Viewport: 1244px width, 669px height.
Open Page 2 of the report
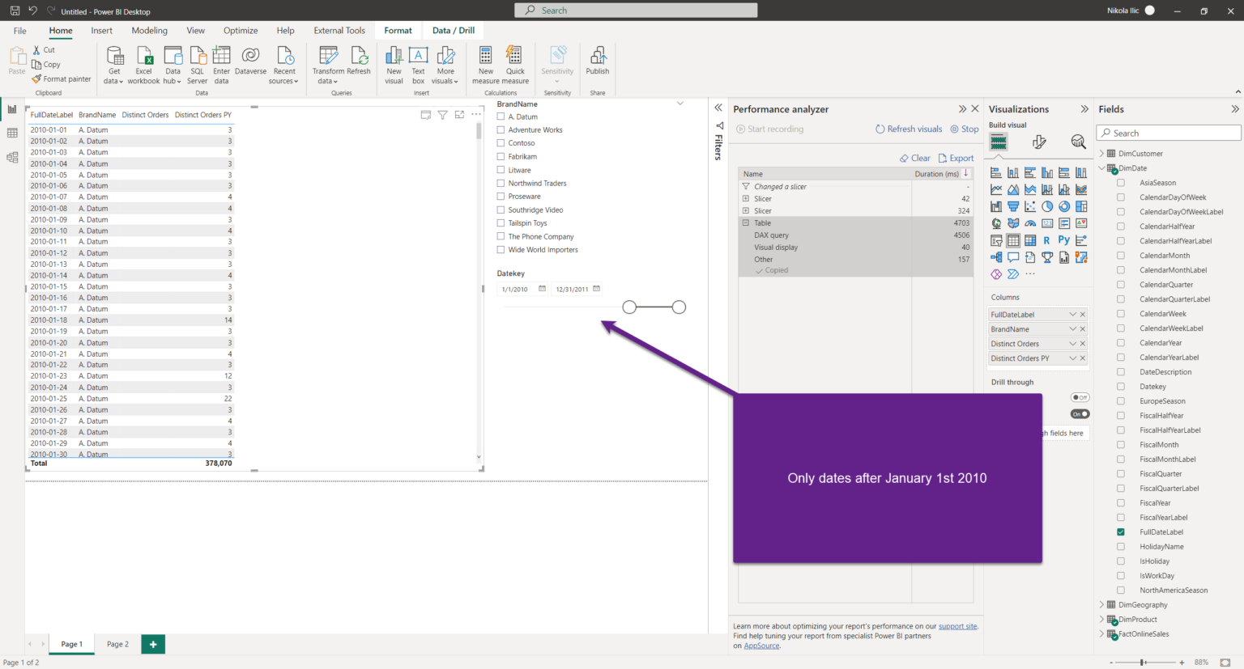click(x=117, y=644)
